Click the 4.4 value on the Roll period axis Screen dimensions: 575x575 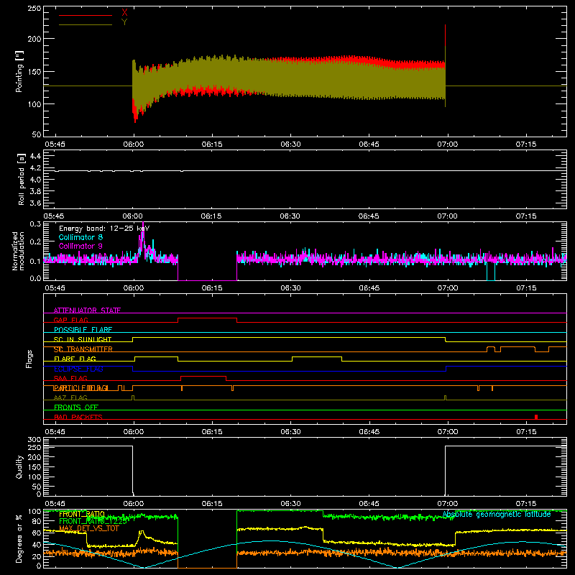[35, 156]
